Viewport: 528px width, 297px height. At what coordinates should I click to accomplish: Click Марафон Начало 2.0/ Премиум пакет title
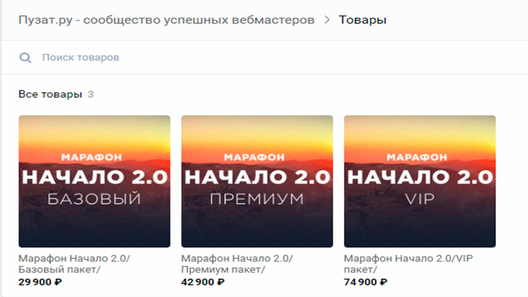237,264
